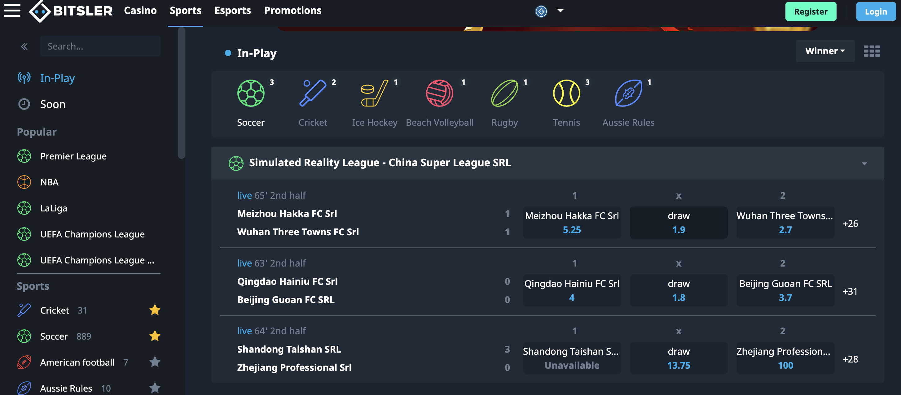Collapse the China Super League SRL section
Viewport: 901px width, 395px height.
click(x=864, y=163)
